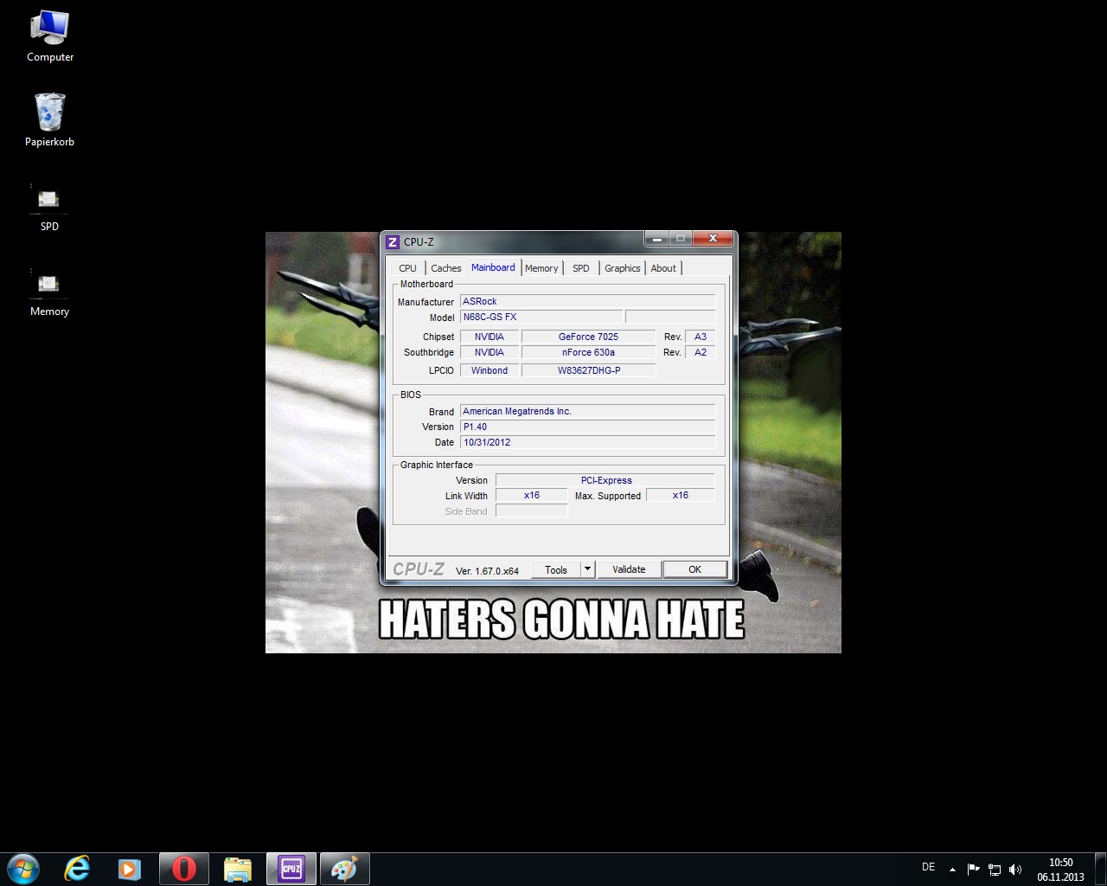This screenshot has width=1107, height=886.
Task: Click the ASRock manufacturer field
Action: [x=588, y=301]
